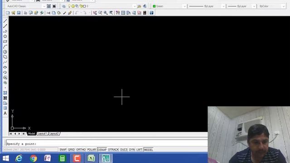Click the Layer Previous icon
This screenshot has width=290, height=163.
[145, 6]
